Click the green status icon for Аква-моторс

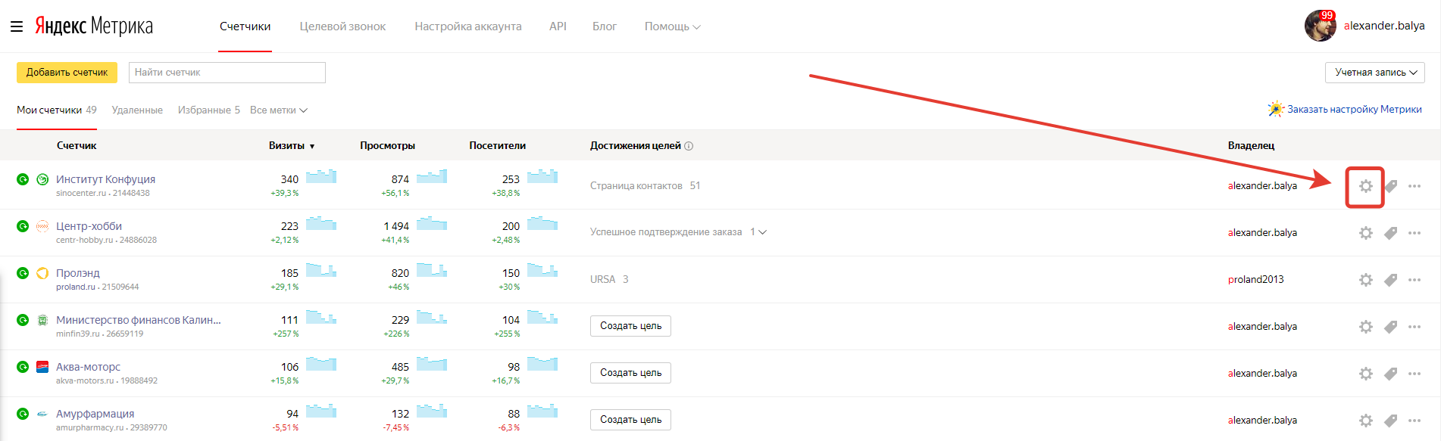[23, 367]
